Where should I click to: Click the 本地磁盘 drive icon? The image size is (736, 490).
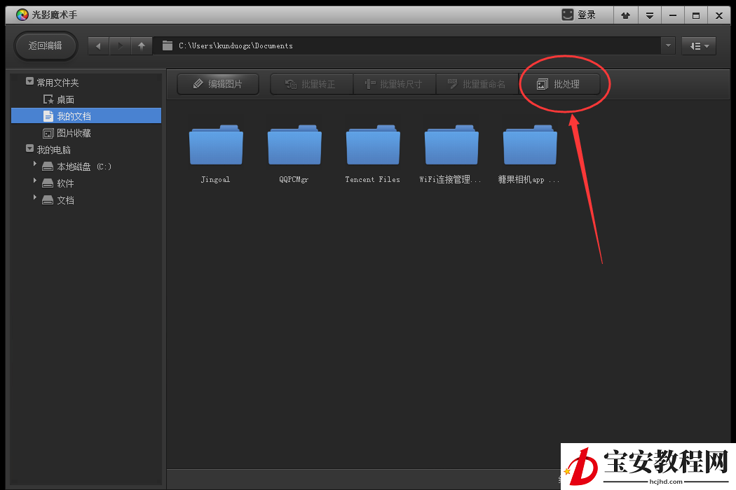click(x=48, y=167)
